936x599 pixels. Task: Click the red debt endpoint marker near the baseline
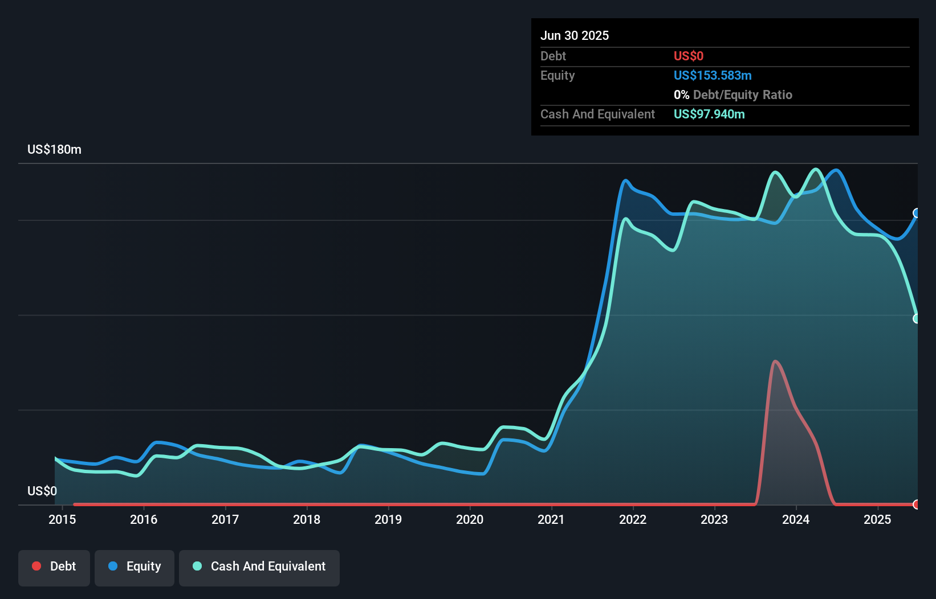[x=916, y=504]
